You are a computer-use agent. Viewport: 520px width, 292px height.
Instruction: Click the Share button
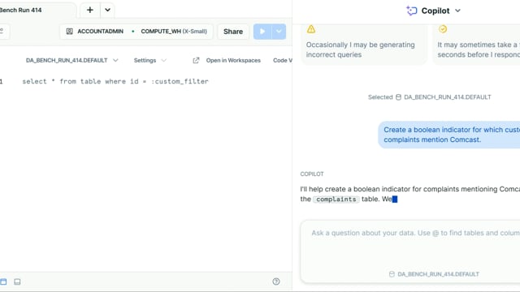click(233, 32)
